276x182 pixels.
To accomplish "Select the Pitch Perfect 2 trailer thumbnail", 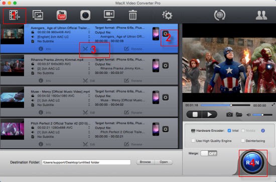I will point(12,129).
